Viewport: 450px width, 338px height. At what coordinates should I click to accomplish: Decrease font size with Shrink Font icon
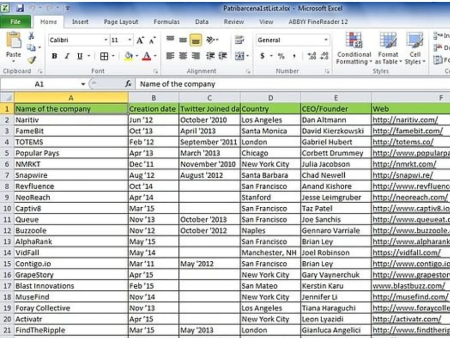coord(152,40)
